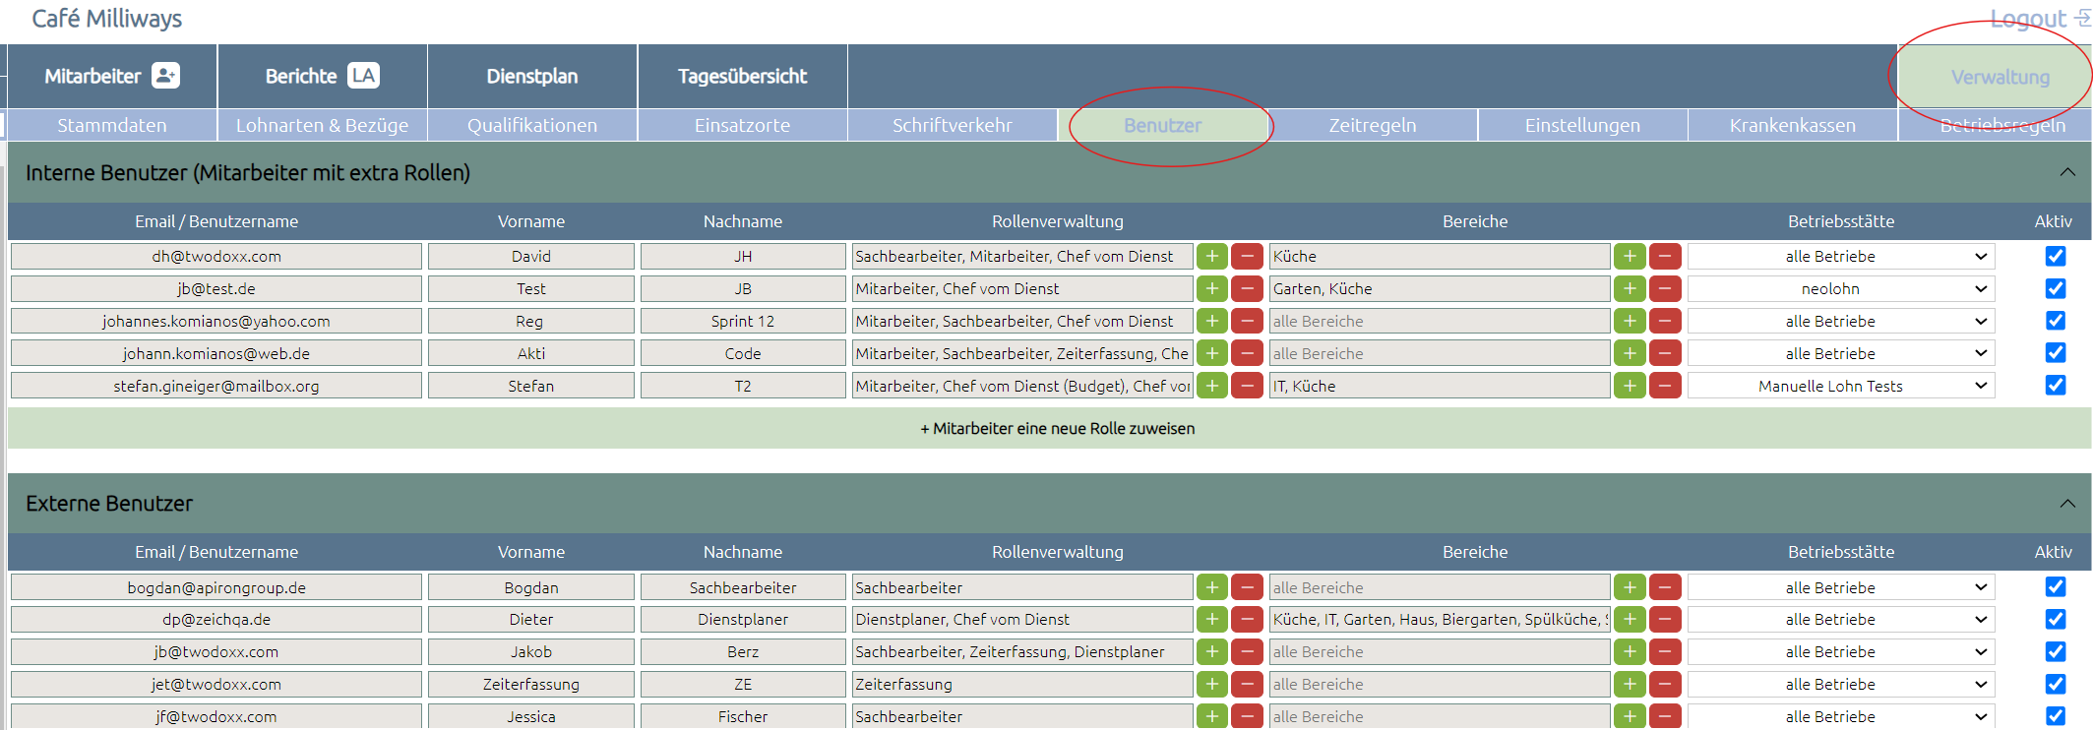Uncheck Aktiv for dh@twodoxx.com
2093x730 pixels.
pyautogui.click(x=2055, y=256)
